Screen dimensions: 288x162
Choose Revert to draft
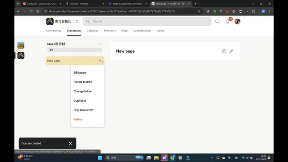83,82
